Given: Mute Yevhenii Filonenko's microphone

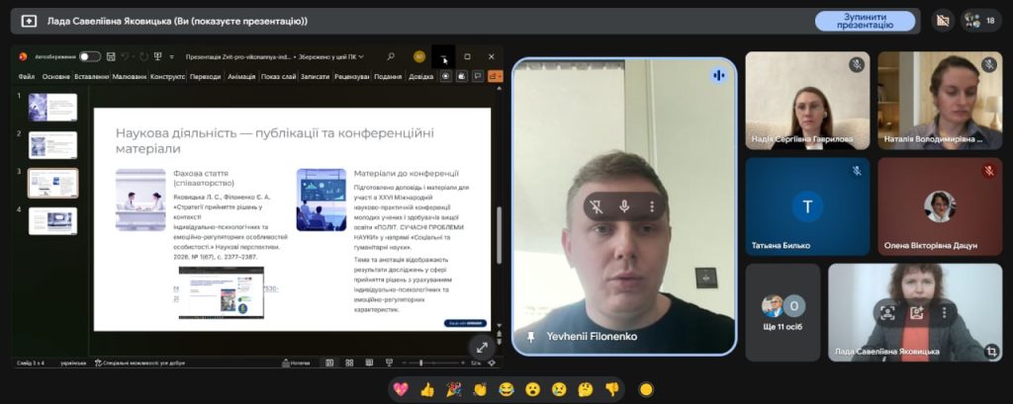Looking at the screenshot, I should tap(624, 206).
